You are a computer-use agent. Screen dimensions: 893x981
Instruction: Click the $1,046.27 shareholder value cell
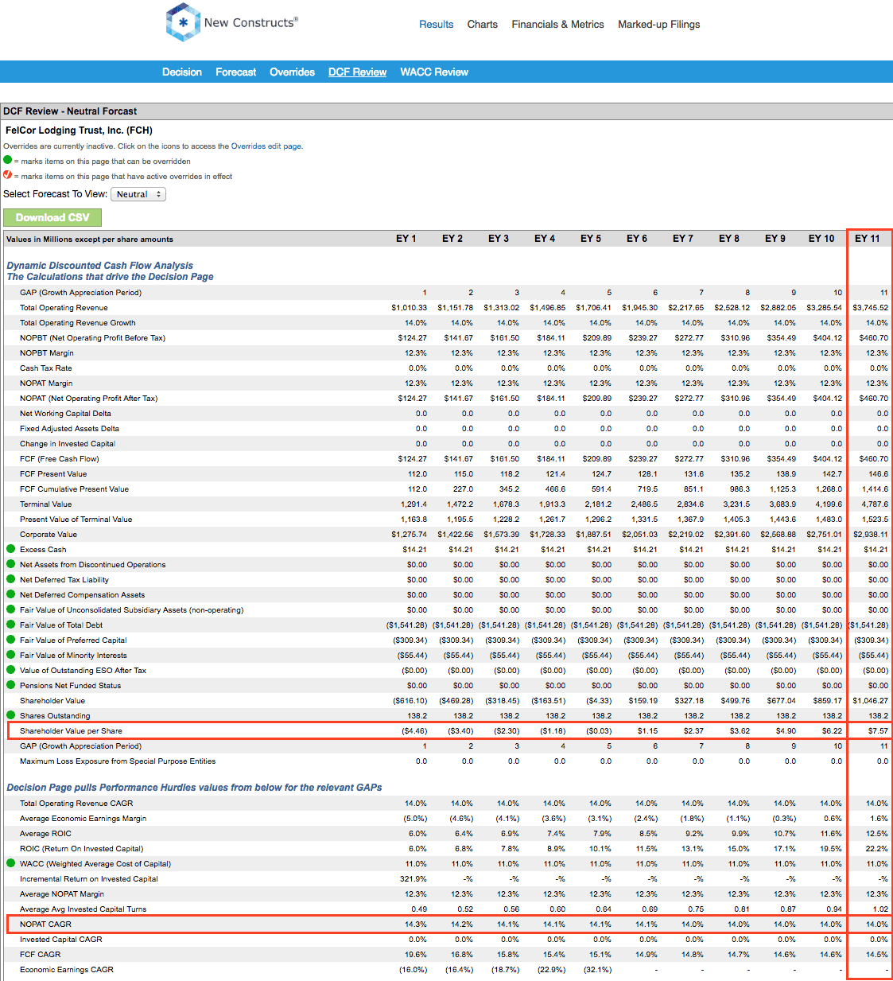click(x=871, y=701)
